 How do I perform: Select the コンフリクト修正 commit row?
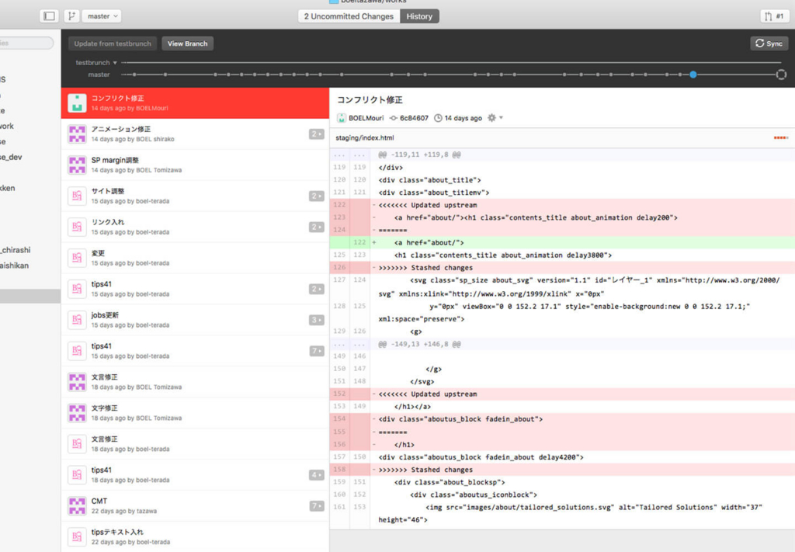point(195,103)
